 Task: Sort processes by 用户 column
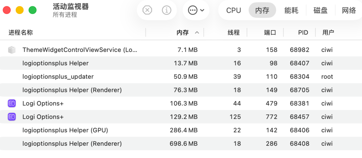click(328, 33)
